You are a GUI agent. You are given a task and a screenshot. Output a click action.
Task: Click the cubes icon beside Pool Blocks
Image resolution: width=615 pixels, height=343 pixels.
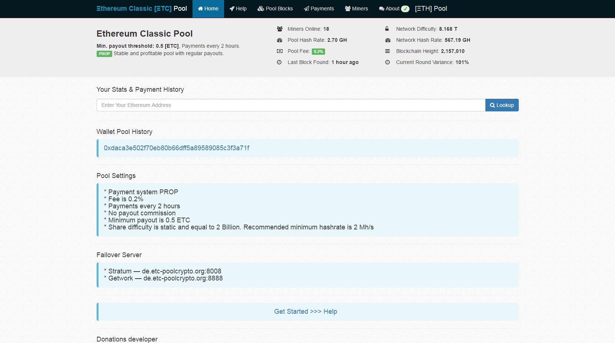coord(261,9)
